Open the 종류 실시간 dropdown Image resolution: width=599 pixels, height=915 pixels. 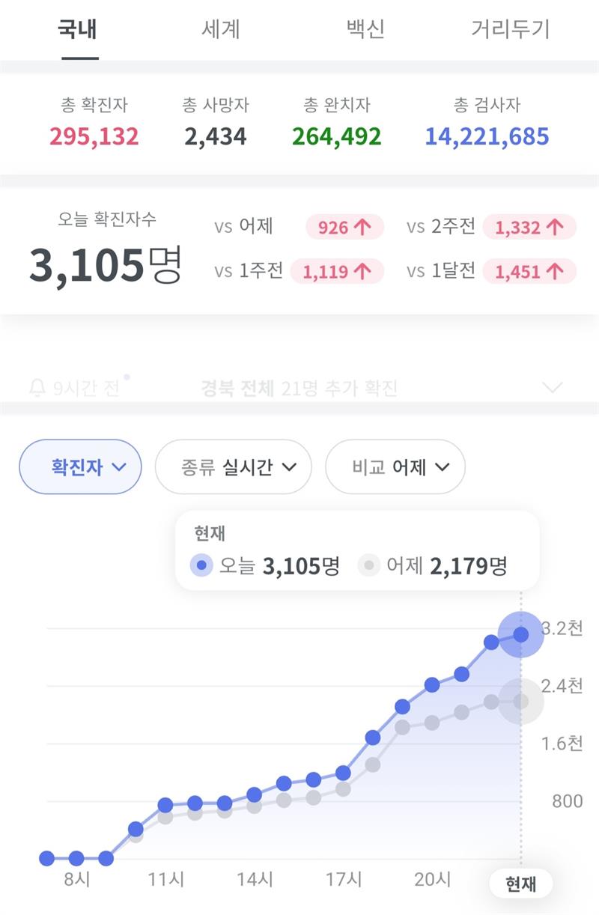(233, 467)
